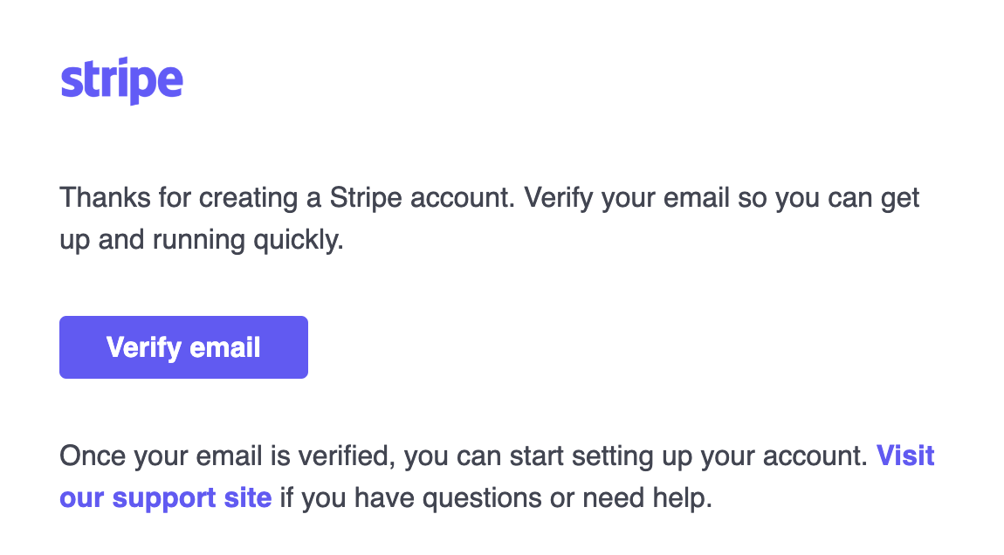Click the word "account" in the first sentence
This screenshot has width=1004, height=555.
point(467,198)
